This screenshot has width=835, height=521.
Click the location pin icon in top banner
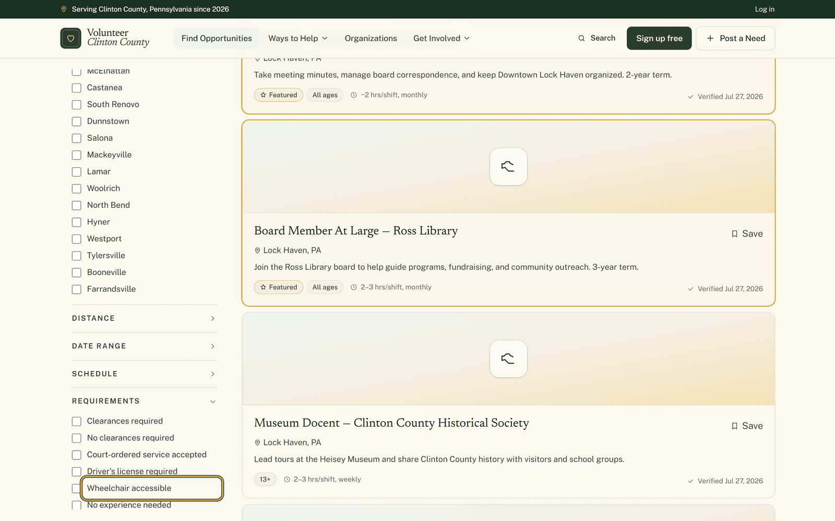(x=64, y=9)
